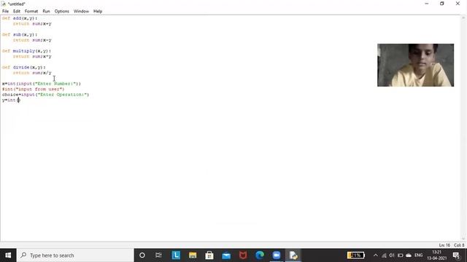The image size is (467, 262).
Task: Launch Microsoft Edge from the taskbar
Action: coord(260,255)
